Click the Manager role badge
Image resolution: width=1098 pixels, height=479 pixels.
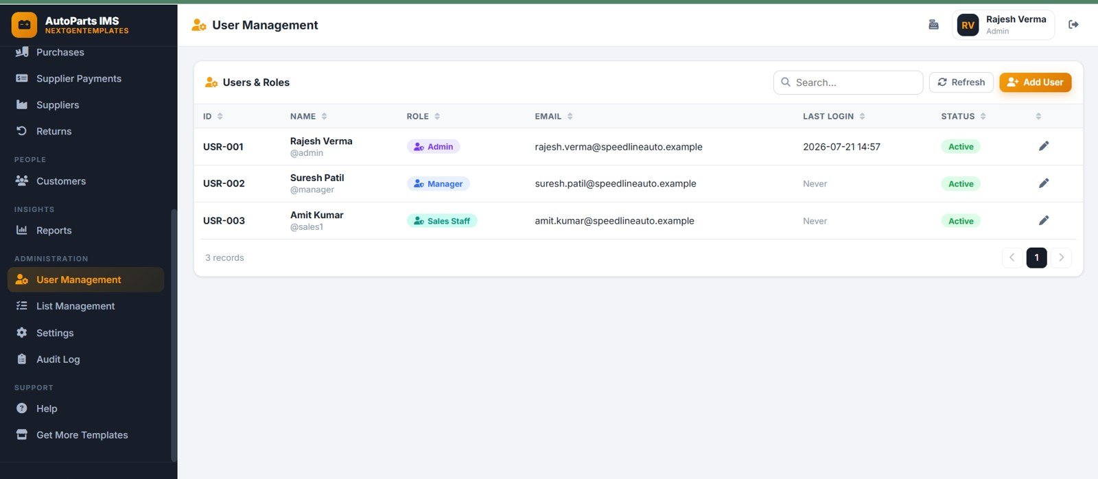click(x=438, y=184)
